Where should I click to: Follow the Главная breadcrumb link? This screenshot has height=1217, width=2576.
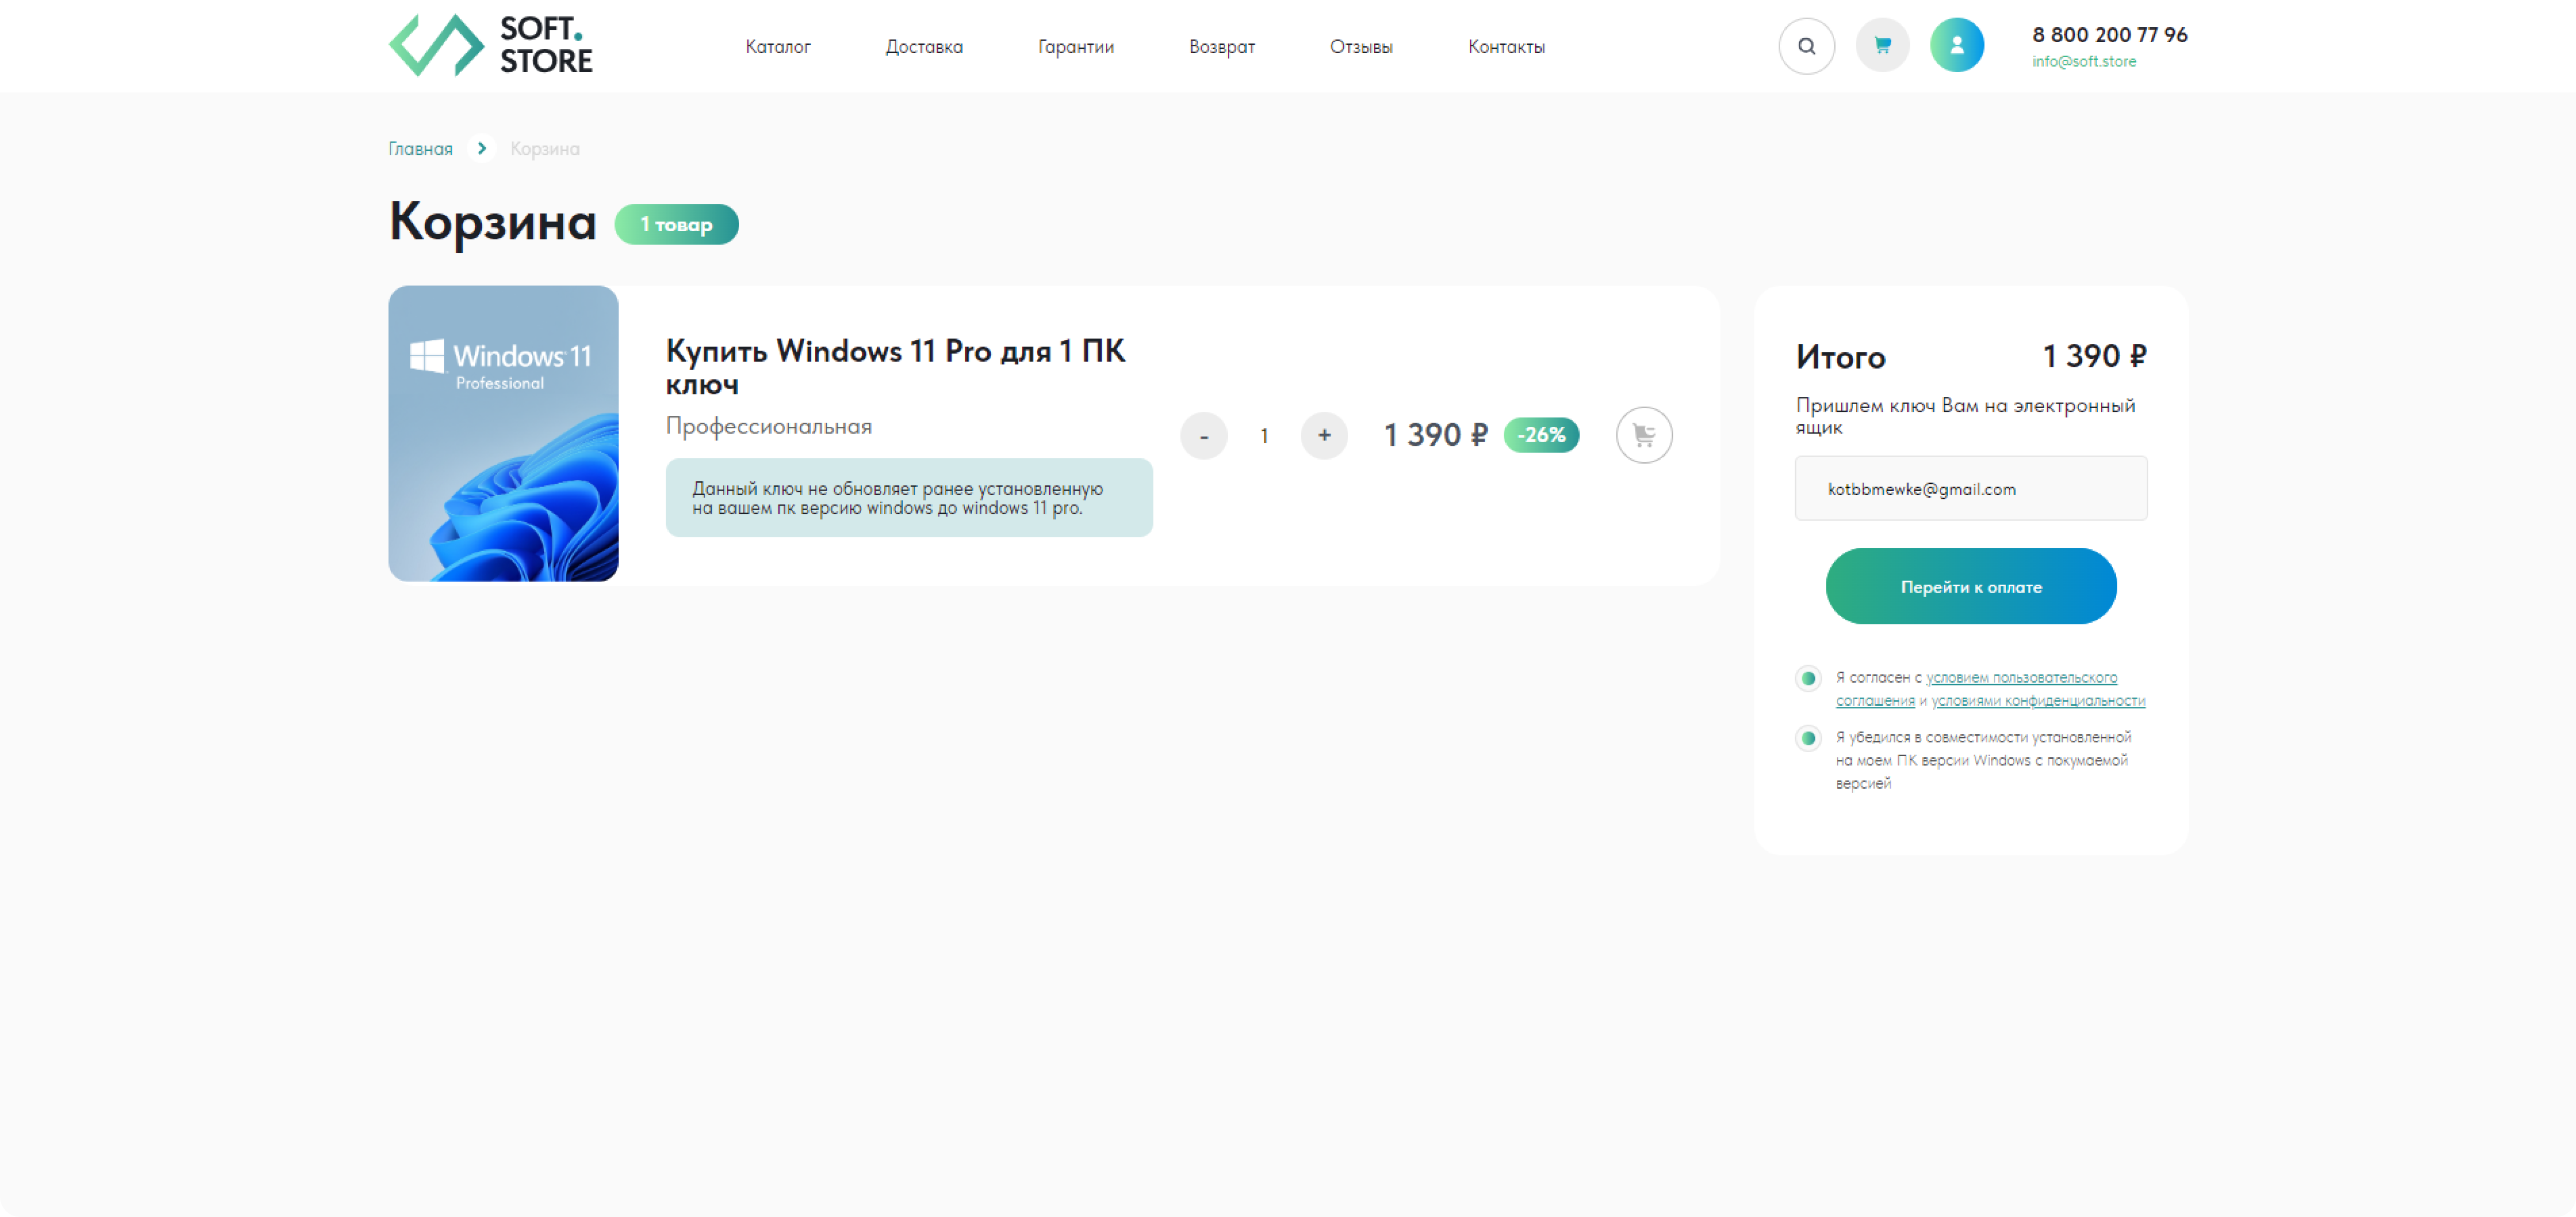(x=420, y=149)
